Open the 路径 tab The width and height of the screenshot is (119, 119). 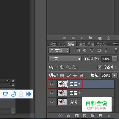point(91,44)
